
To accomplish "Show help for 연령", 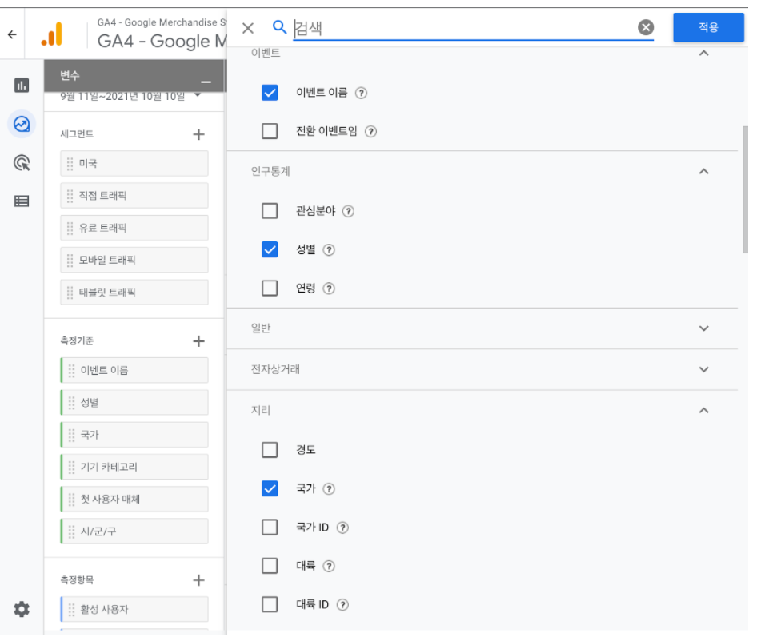I will [x=329, y=289].
